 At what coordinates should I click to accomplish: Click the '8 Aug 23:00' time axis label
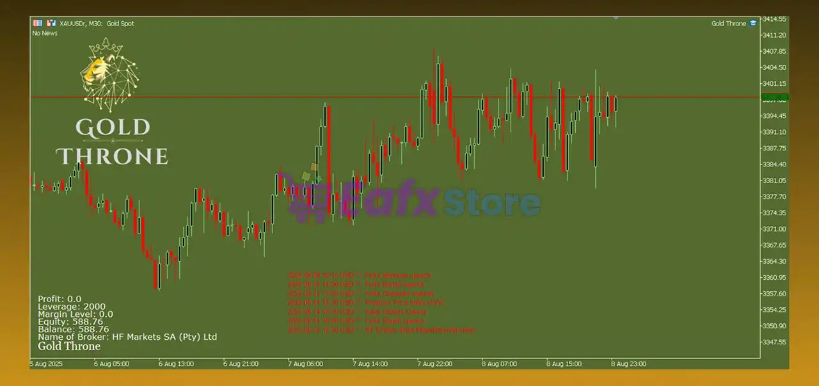tap(628, 364)
